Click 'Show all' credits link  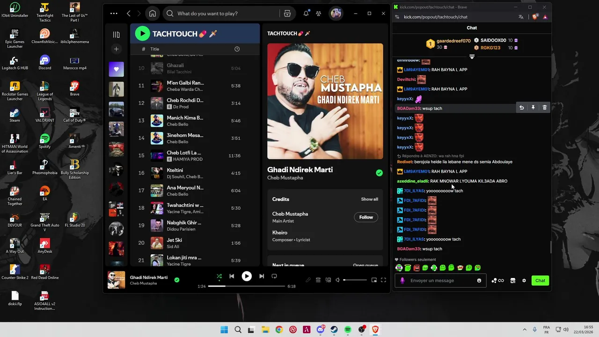[369, 199]
